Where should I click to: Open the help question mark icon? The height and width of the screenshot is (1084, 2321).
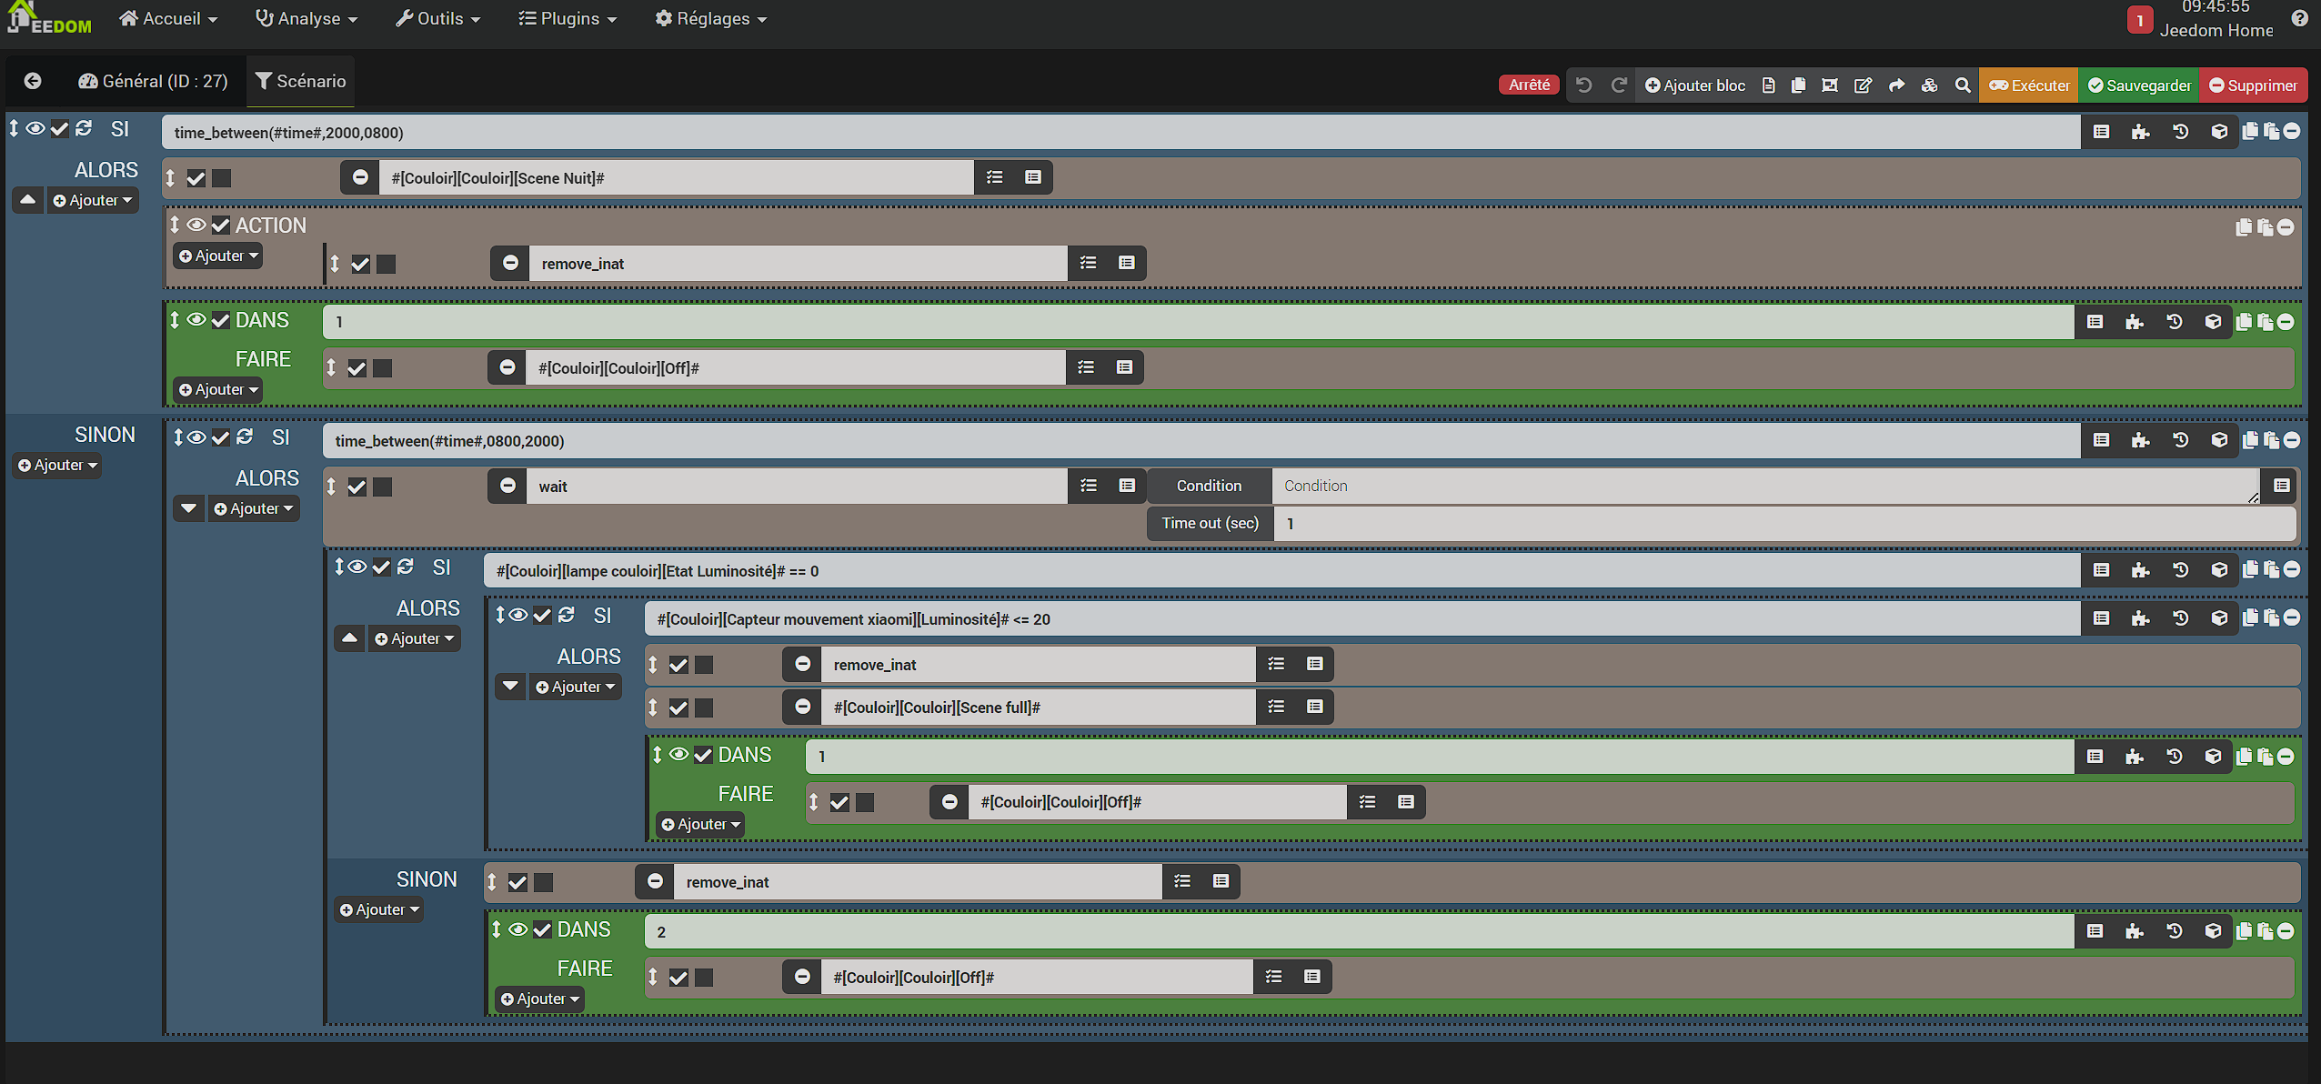pyautogui.click(x=2299, y=17)
